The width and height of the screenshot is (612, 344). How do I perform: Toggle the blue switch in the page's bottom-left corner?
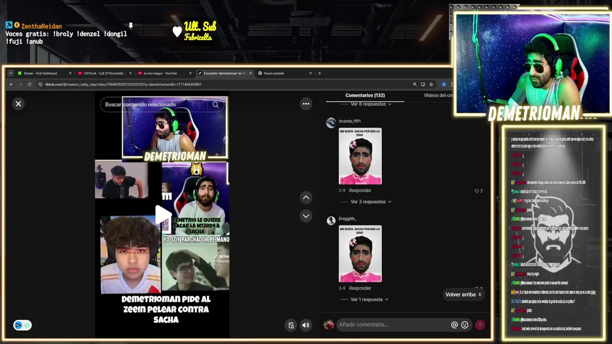click(22, 325)
